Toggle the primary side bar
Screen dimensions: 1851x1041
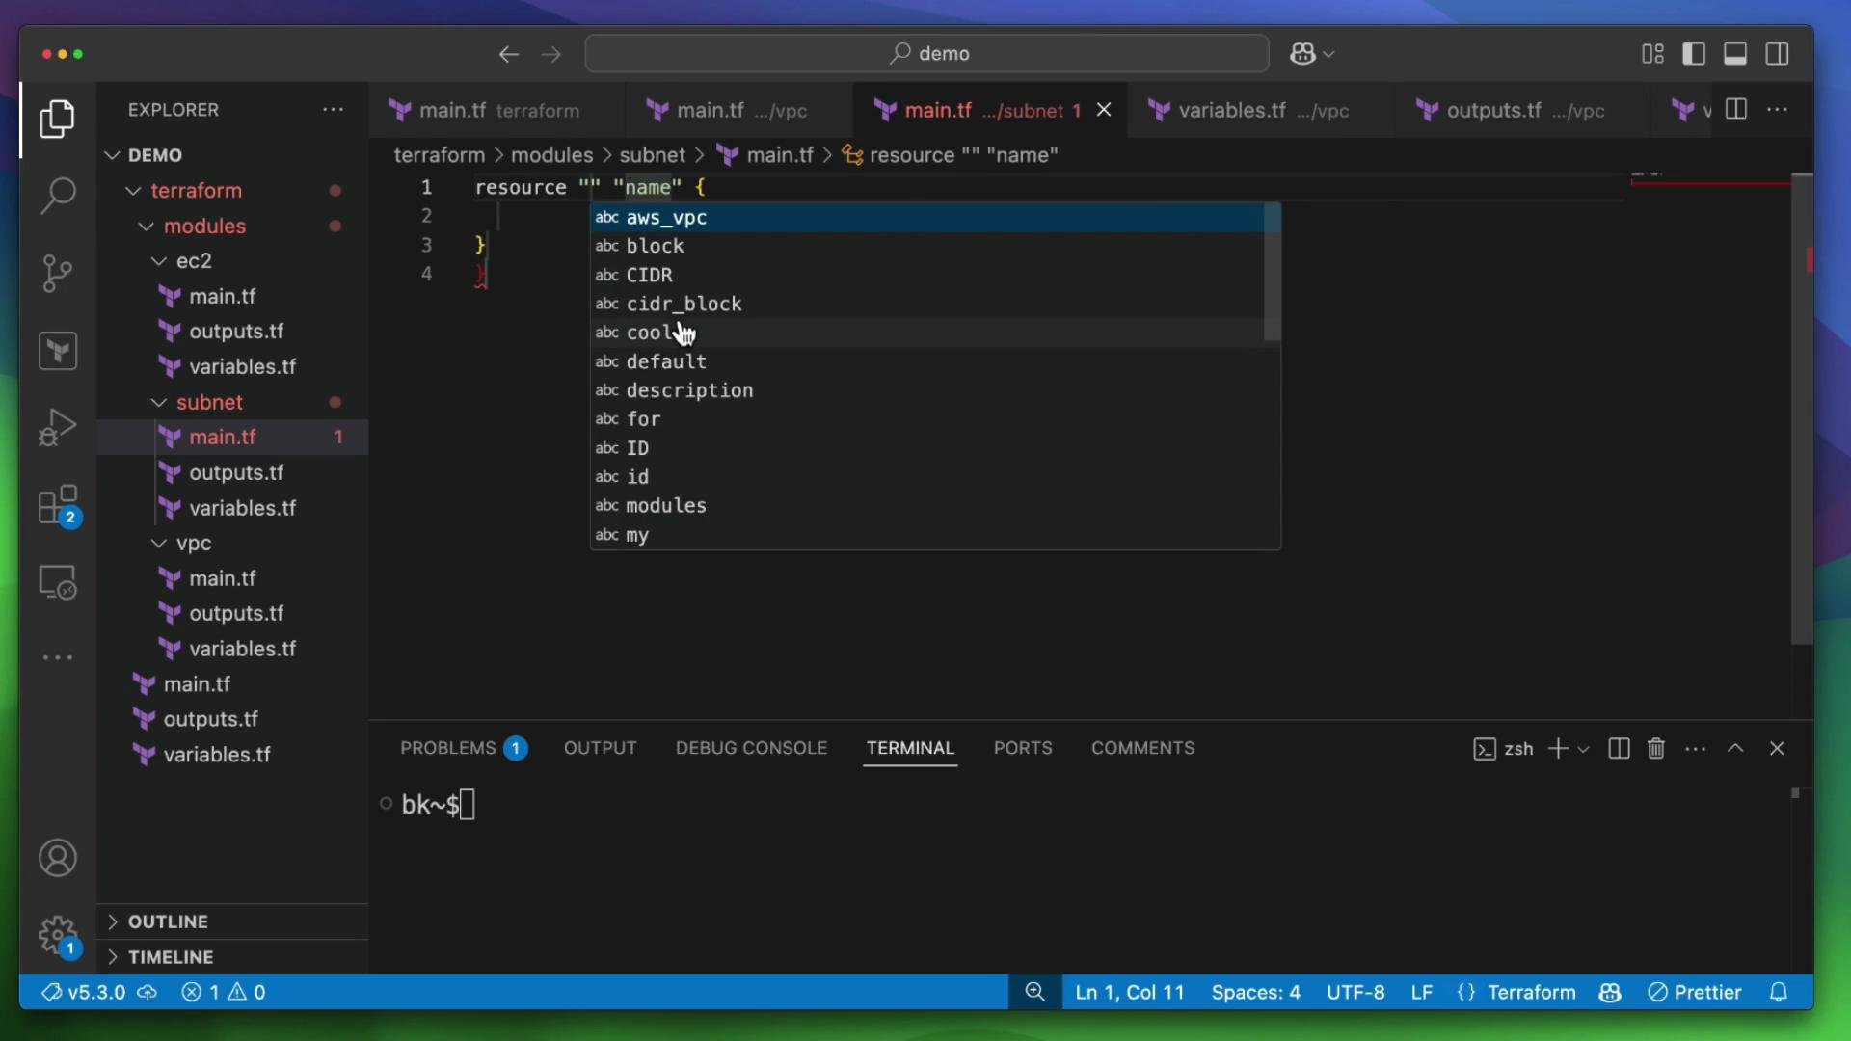(1694, 54)
